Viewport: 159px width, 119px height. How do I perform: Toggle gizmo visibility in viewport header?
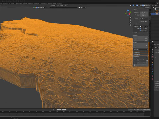point(133,5)
